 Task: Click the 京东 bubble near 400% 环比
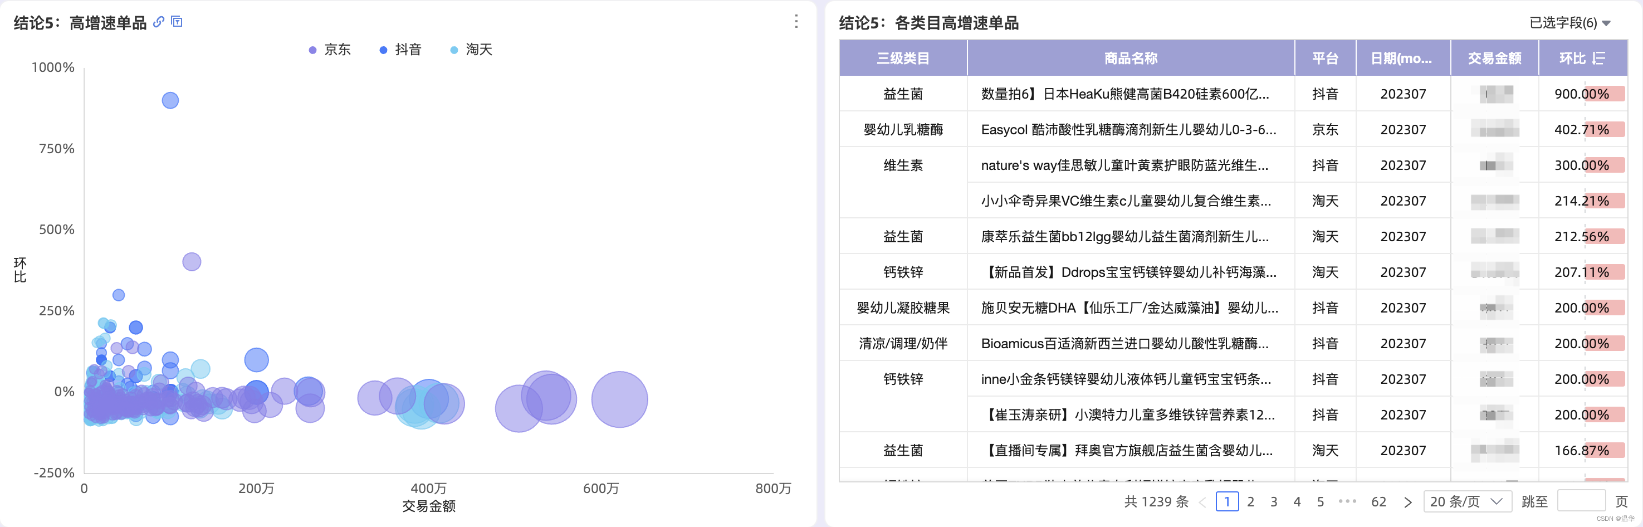(x=192, y=262)
